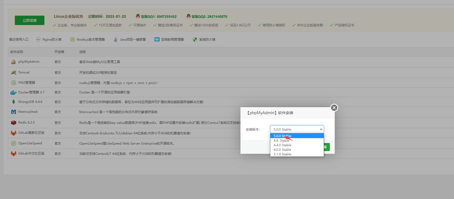Click the 立即续费 renew button
Viewport: 454px width, 199px height.
(30, 20)
